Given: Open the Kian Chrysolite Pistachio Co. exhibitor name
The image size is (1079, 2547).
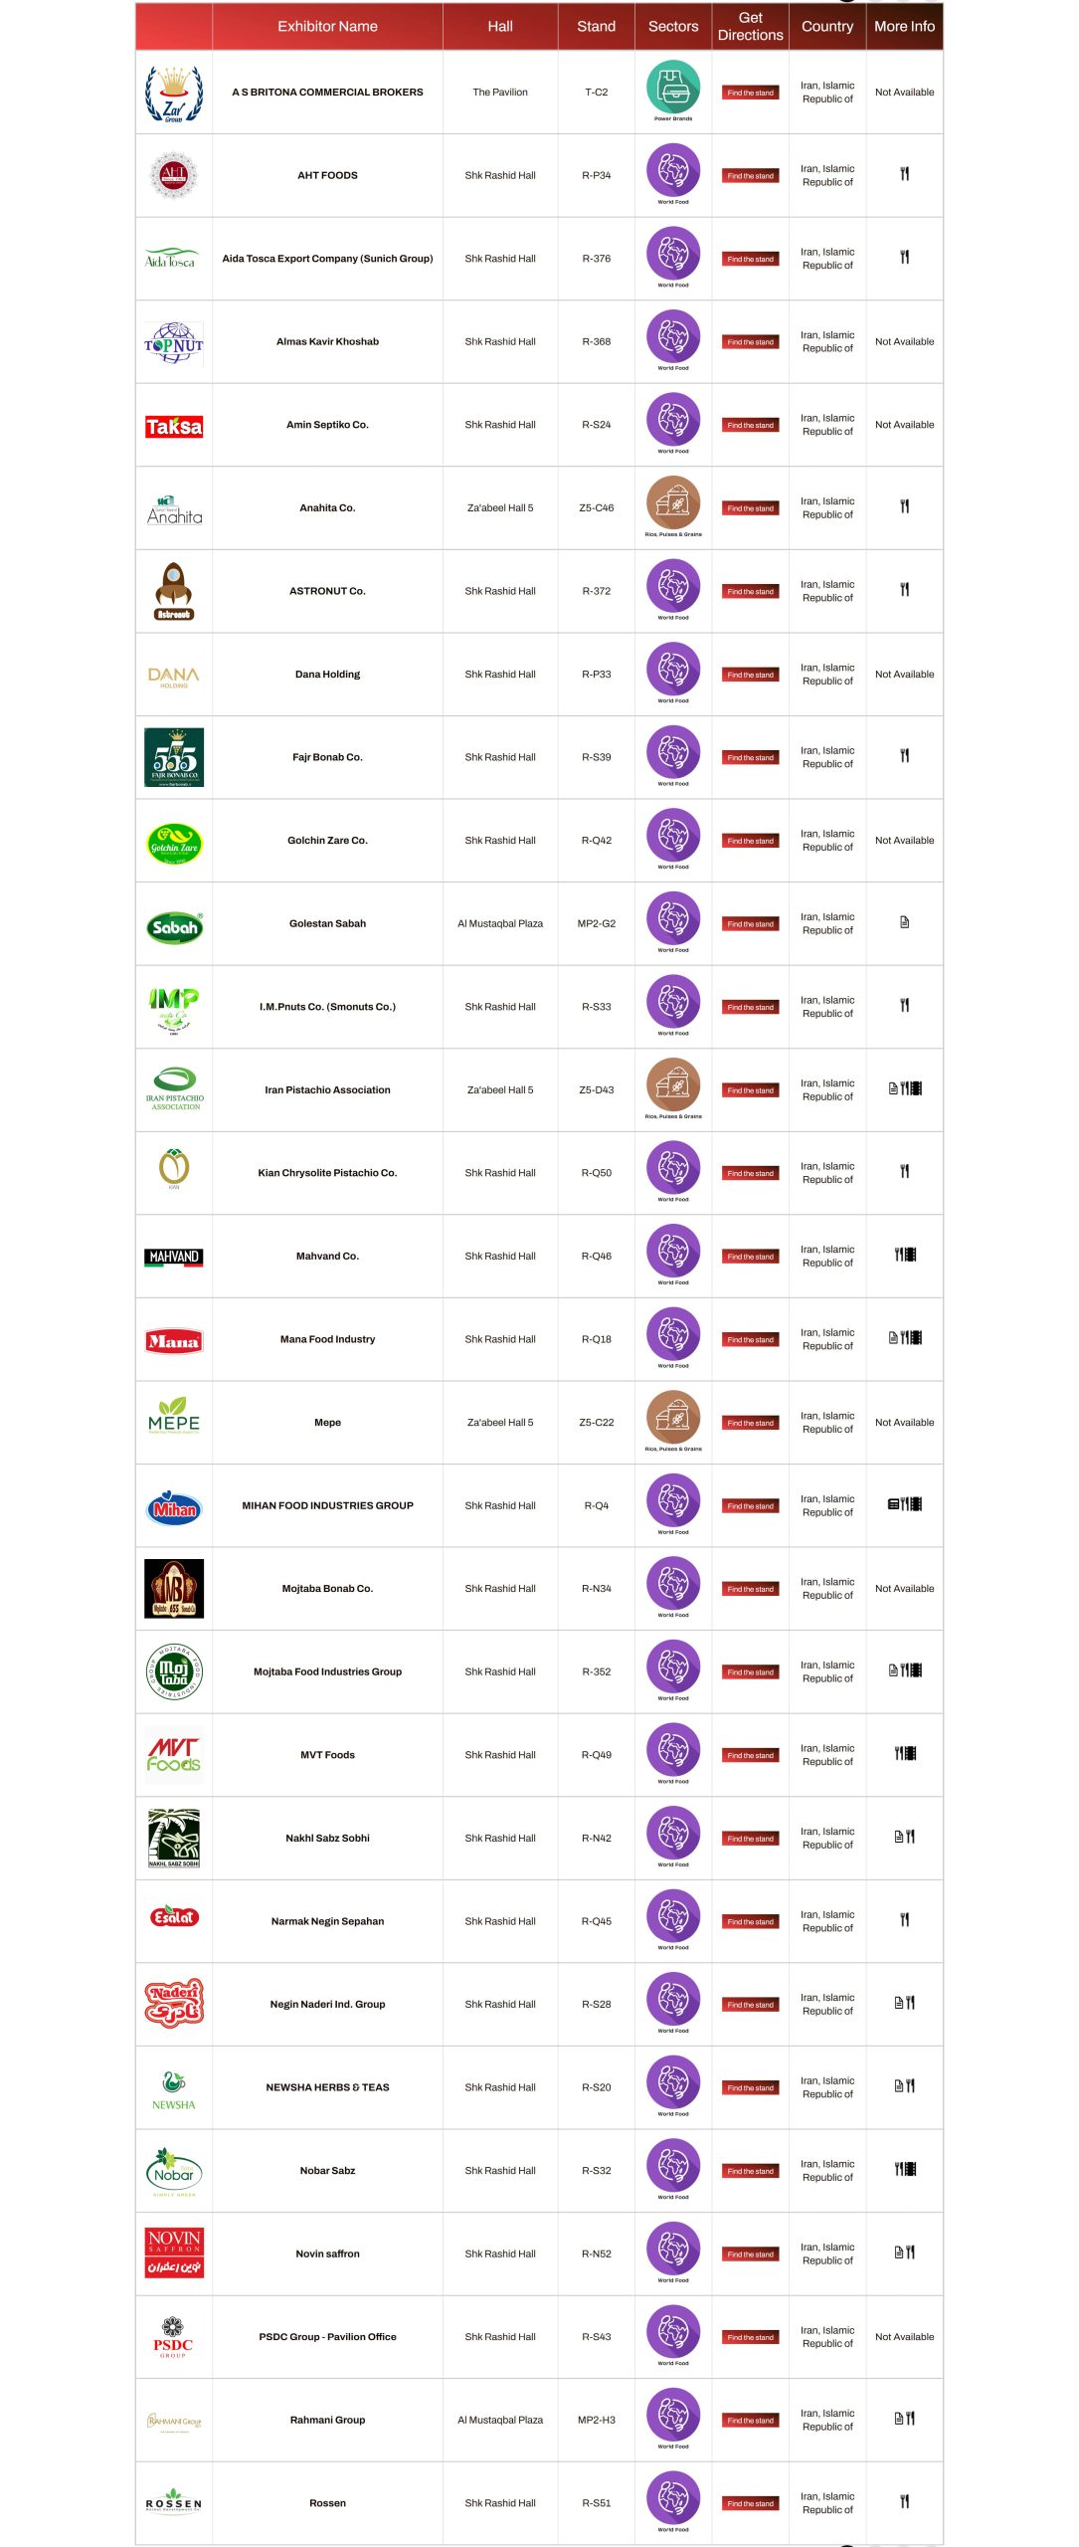Looking at the screenshot, I should click(x=327, y=1173).
